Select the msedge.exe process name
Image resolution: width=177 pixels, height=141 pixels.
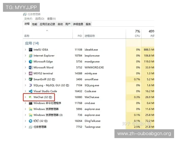point(92,62)
